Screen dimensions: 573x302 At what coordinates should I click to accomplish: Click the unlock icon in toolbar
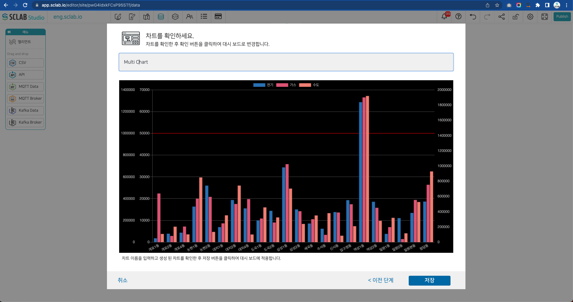[x=516, y=17]
